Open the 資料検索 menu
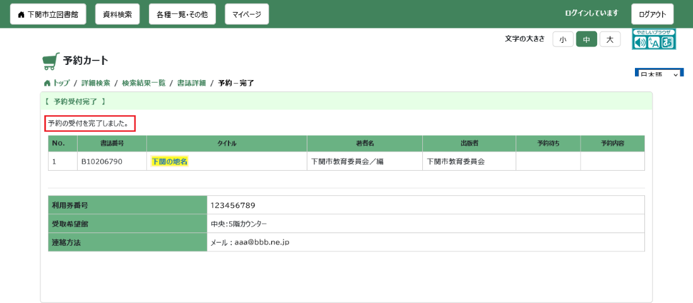The image size is (693, 303). 117,14
